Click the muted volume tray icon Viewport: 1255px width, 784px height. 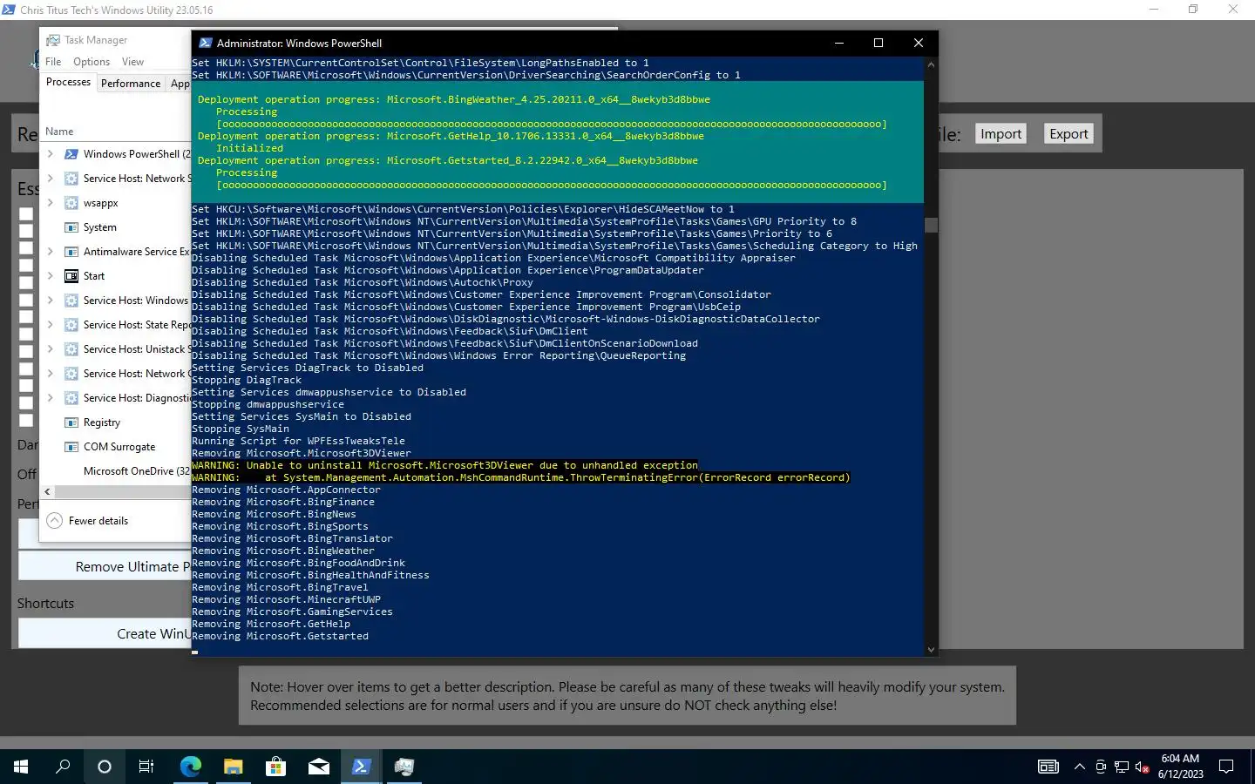point(1143,767)
